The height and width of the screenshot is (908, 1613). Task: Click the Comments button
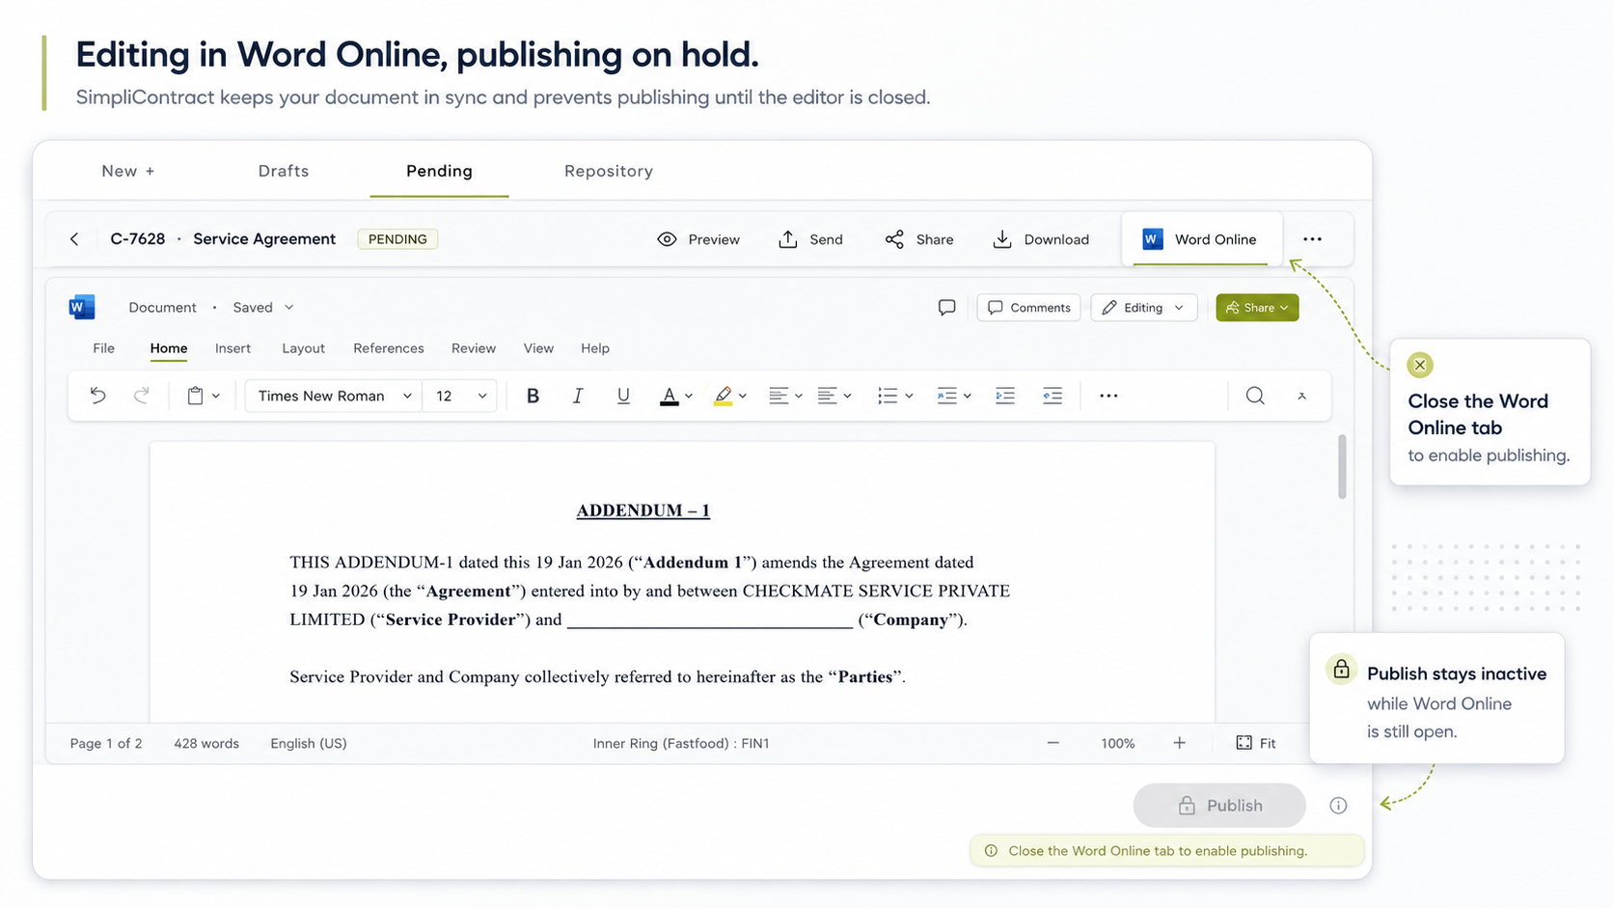(1028, 308)
